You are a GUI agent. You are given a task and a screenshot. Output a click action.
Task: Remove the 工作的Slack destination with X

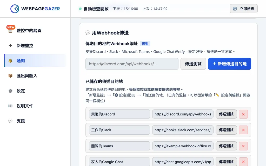(x=243, y=130)
